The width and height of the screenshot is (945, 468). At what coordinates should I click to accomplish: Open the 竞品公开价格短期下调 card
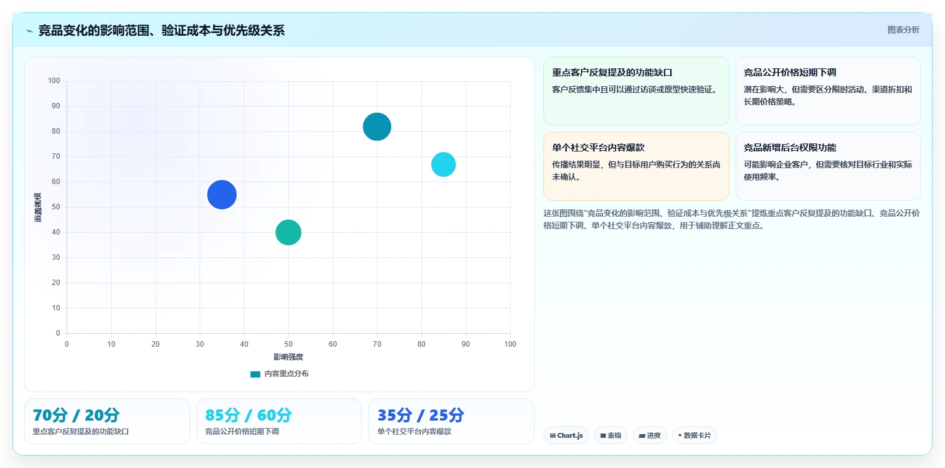(828, 91)
